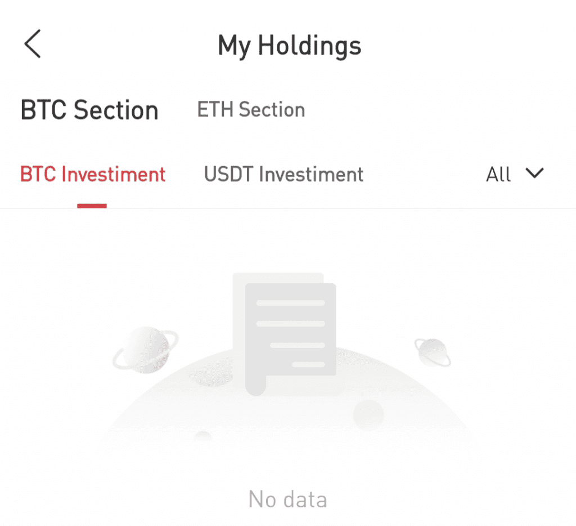
Task: Tap the empty document illustration icon
Action: tap(285, 333)
